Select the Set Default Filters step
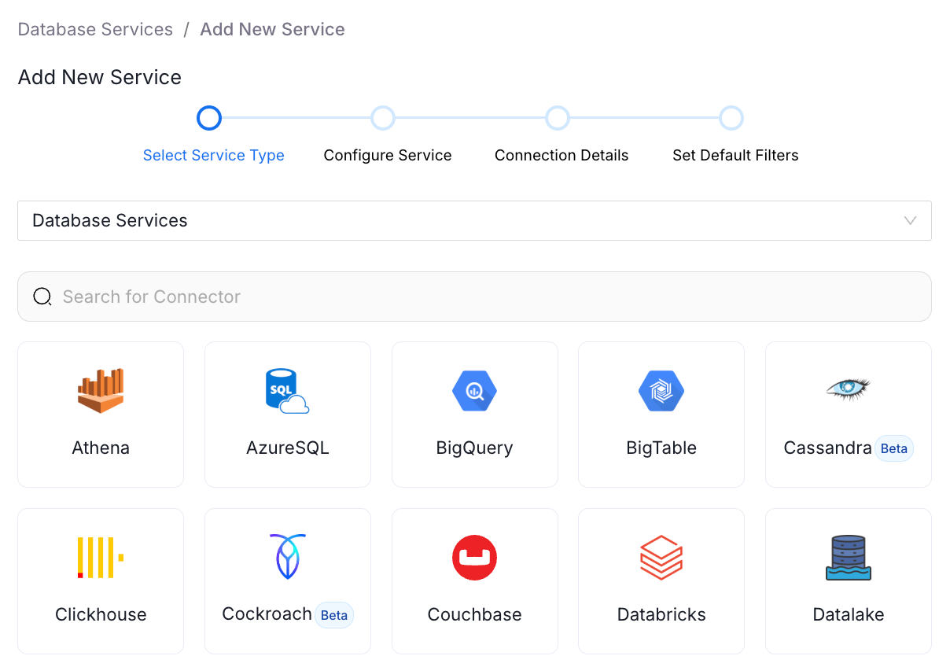Screen dimensions: 950x667 coord(735,155)
